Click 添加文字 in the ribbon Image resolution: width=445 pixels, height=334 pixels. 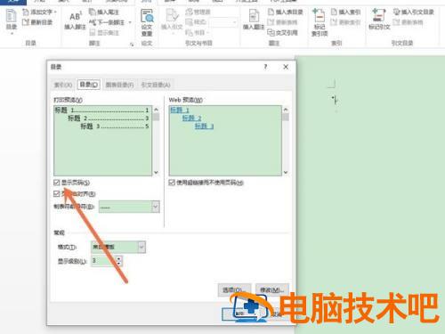[39, 12]
